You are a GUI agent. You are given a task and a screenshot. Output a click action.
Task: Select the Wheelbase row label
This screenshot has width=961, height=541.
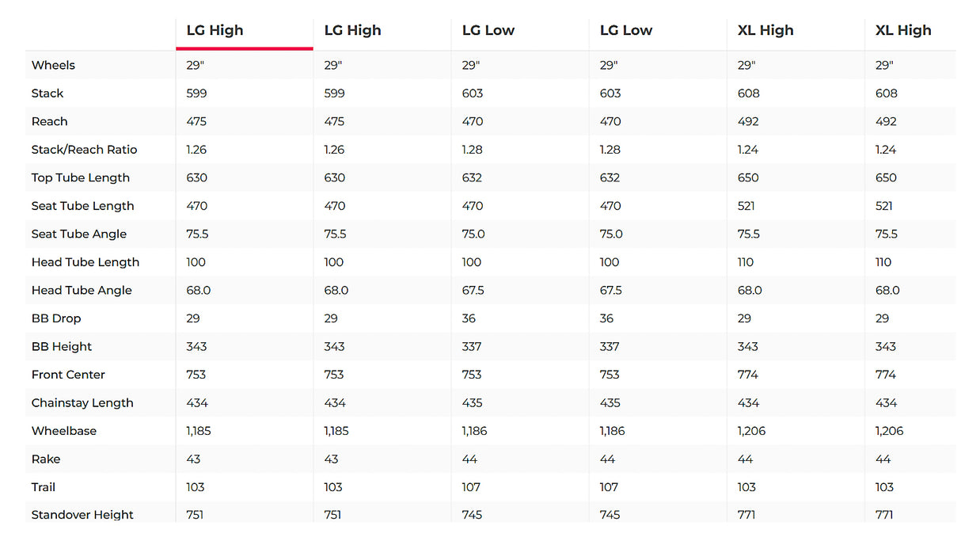[64, 431]
